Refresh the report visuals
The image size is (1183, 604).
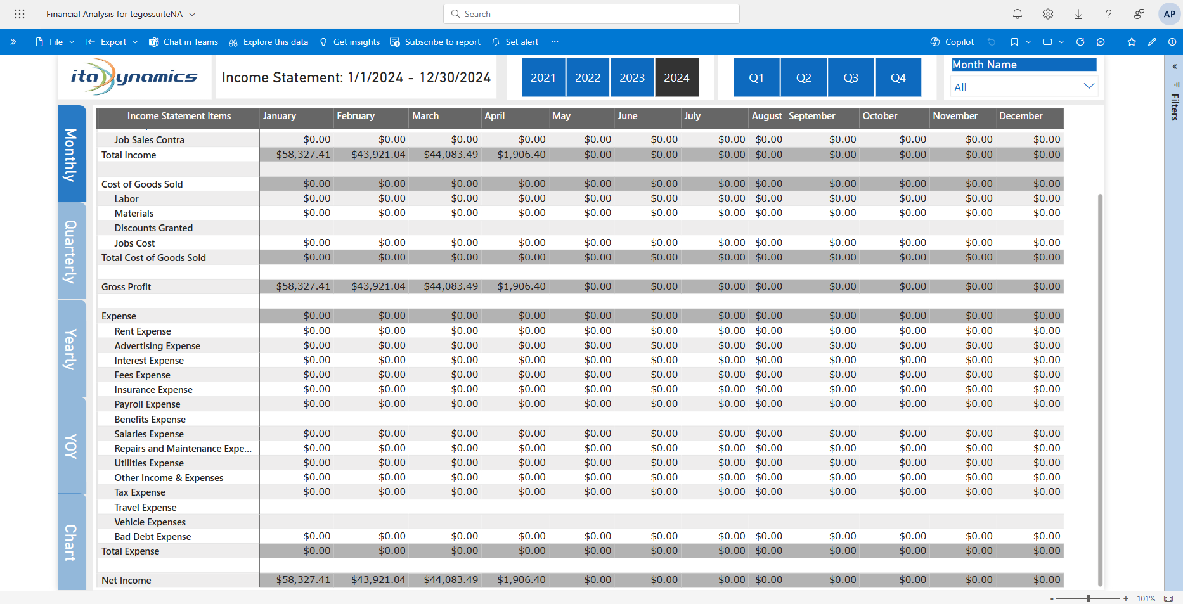tap(1080, 42)
